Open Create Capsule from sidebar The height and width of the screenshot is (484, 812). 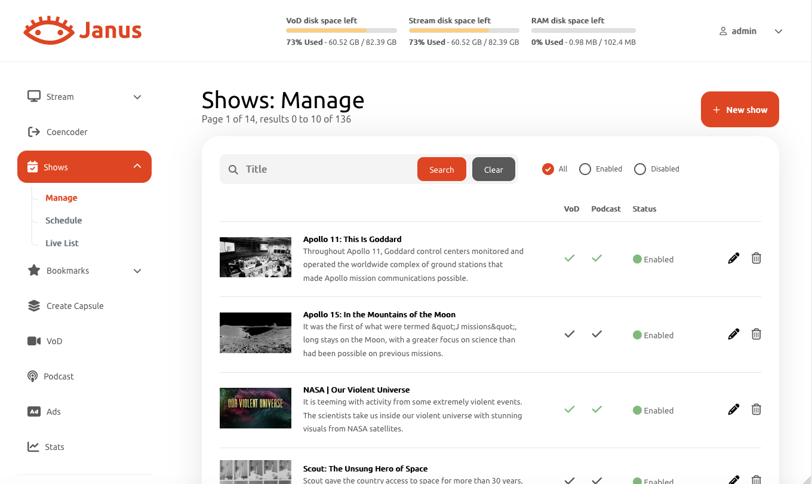point(75,306)
